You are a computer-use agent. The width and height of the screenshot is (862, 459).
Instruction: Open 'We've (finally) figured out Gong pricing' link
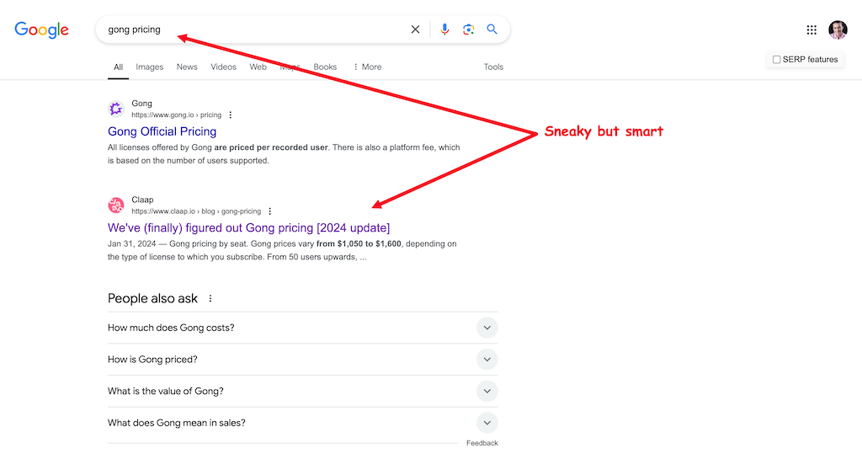click(x=248, y=227)
